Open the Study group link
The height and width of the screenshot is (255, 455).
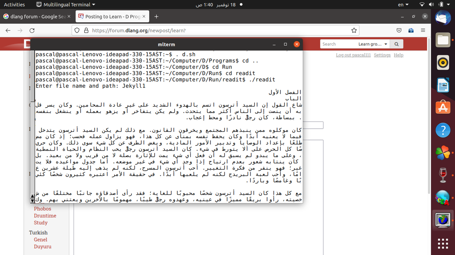41,223
